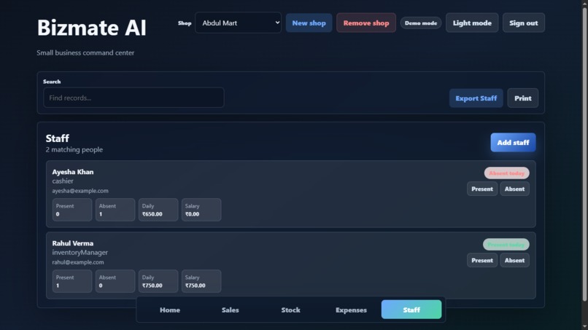The image size is (588, 330).
Task: Click the cashier role text
Action: [63, 181]
